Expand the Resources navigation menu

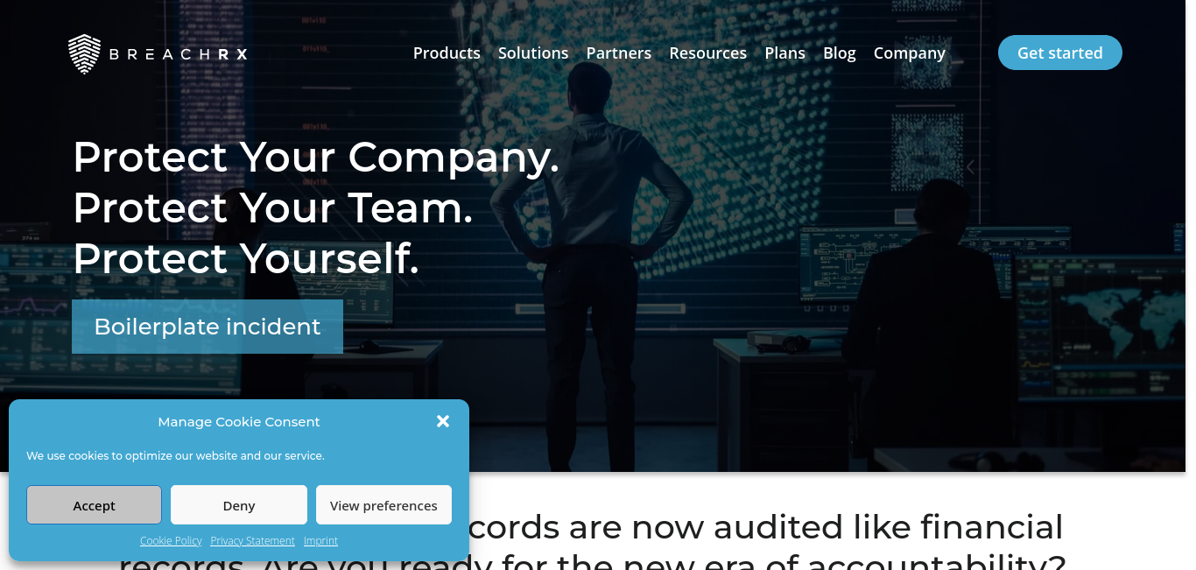click(x=707, y=53)
